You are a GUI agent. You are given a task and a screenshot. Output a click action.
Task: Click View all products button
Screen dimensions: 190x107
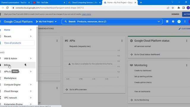click(17, 43)
